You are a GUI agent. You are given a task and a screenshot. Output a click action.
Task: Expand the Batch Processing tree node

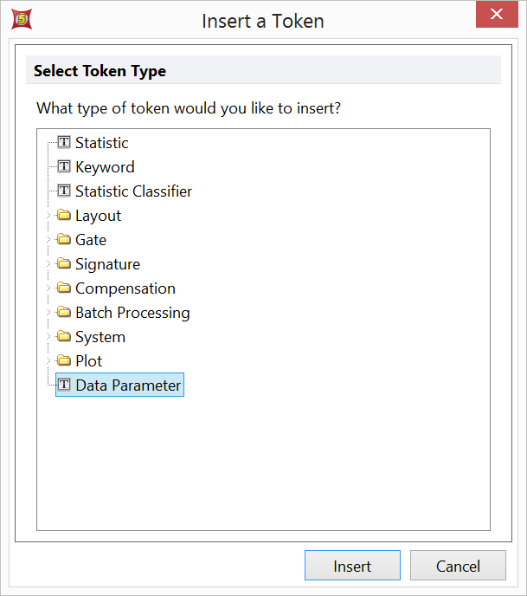coord(50,313)
